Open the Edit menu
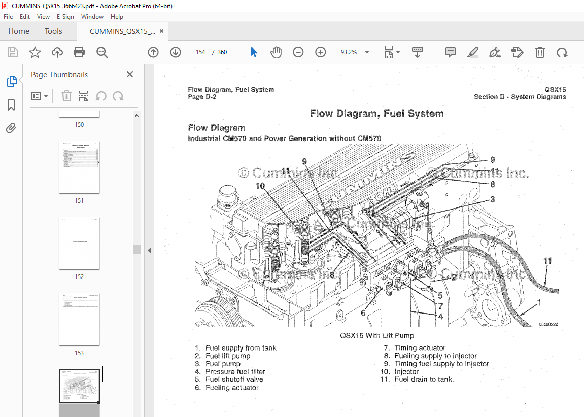584x417 pixels. coord(25,17)
